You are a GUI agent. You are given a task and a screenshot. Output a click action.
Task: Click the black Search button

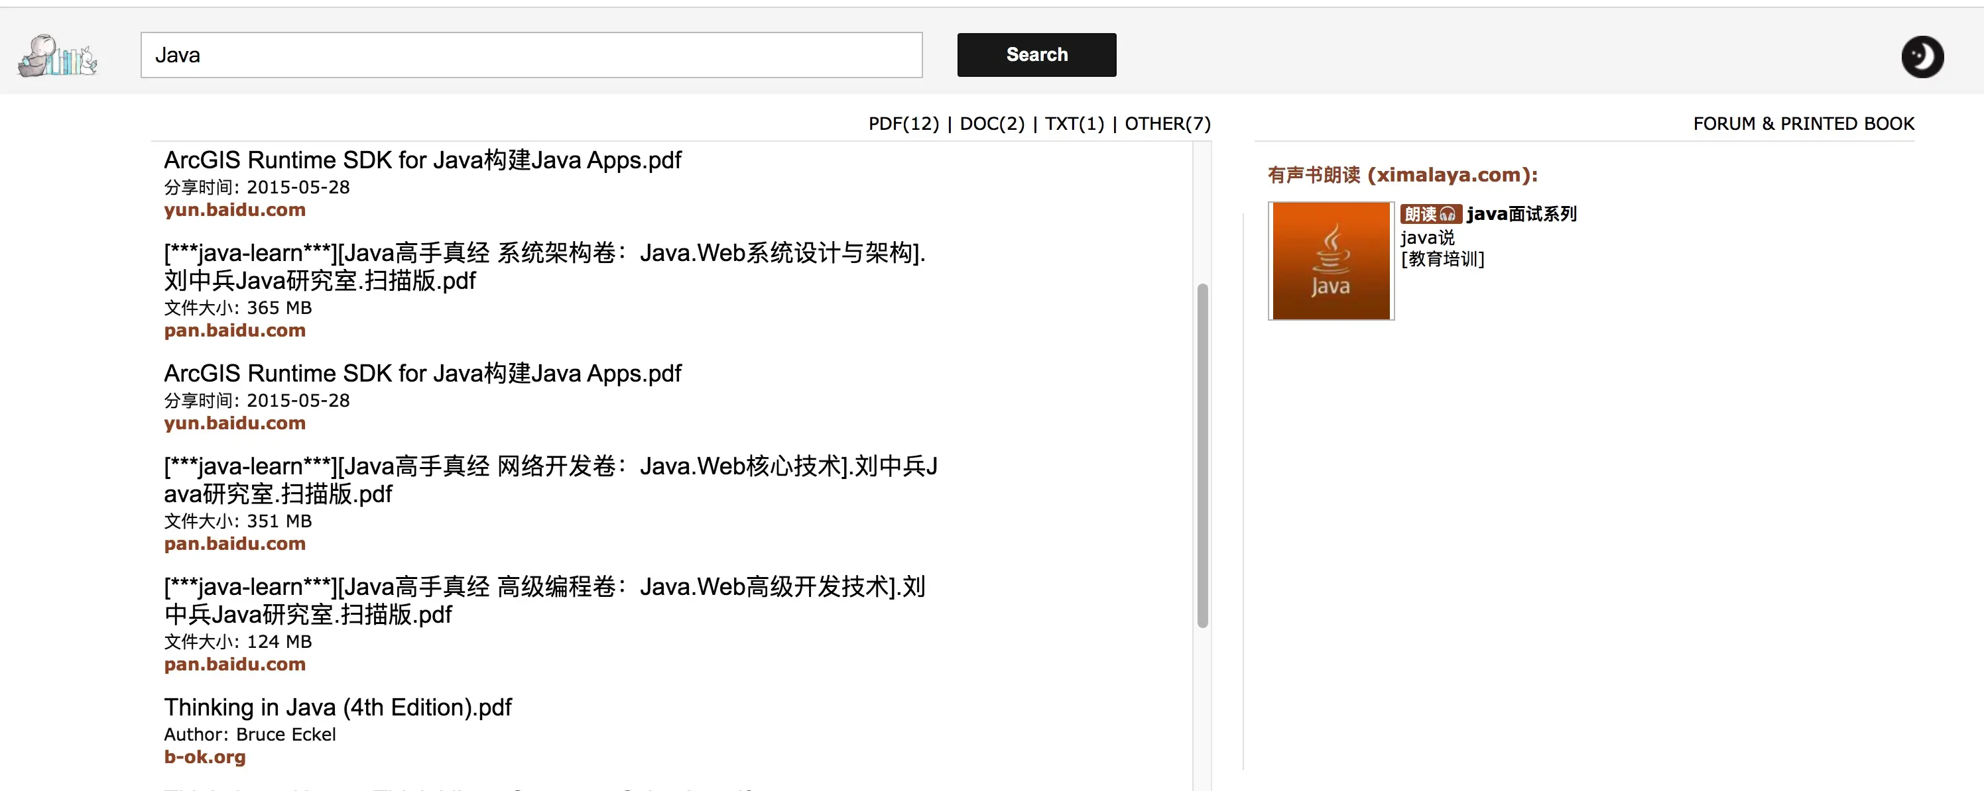[x=1036, y=54]
